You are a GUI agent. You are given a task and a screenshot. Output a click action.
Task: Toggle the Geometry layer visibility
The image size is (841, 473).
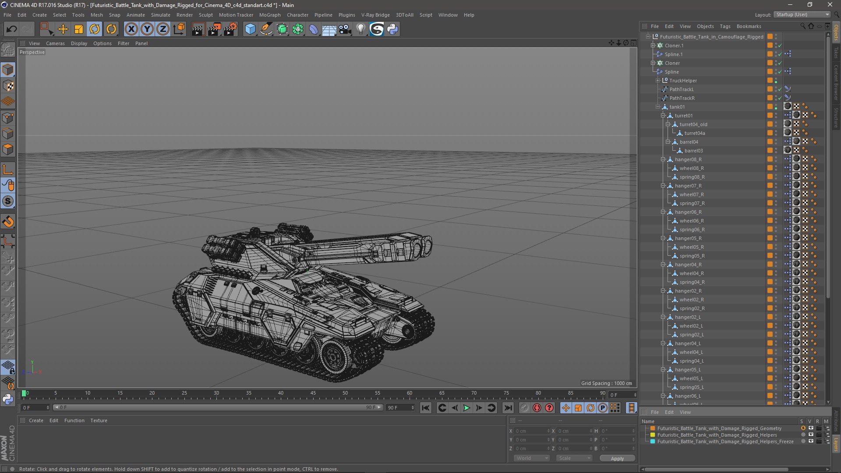tap(811, 428)
